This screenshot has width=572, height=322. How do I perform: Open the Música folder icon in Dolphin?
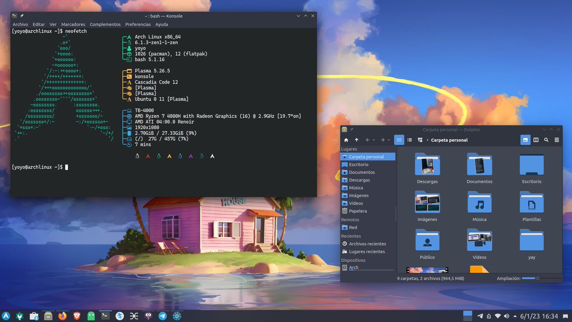pyautogui.click(x=480, y=203)
